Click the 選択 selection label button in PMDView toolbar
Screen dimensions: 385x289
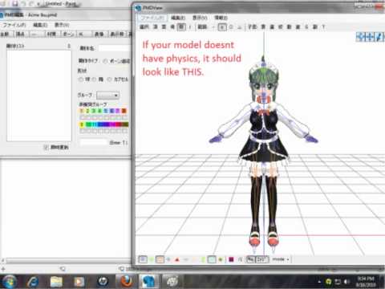click(144, 26)
